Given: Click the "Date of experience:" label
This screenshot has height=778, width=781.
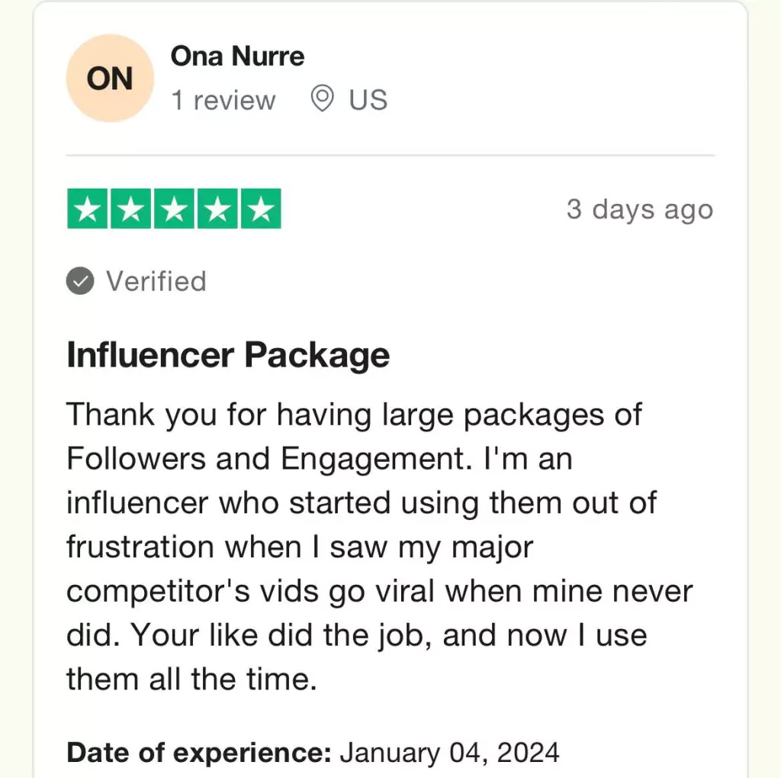Looking at the screenshot, I should click(199, 753).
